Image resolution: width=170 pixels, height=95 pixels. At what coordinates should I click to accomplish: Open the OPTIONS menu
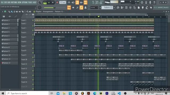25,2
